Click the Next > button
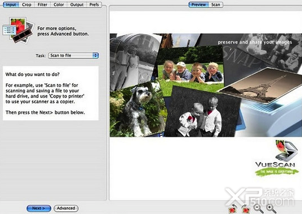Viewport: 302px width, 214px height. (39, 208)
